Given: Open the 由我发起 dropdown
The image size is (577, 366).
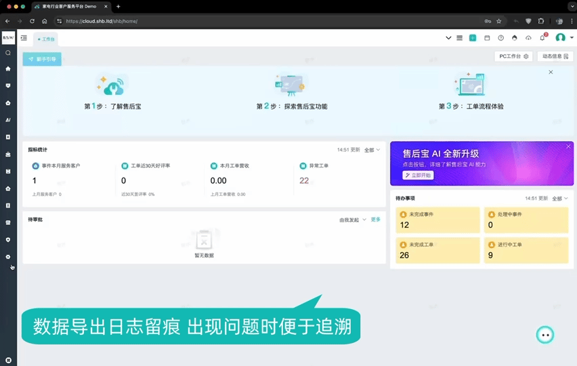Looking at the screenshot, I should 353,220.
